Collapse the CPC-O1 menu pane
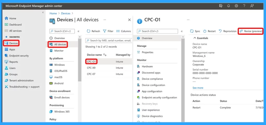Viewport: 266px width, 125px height. pos(182,31)
